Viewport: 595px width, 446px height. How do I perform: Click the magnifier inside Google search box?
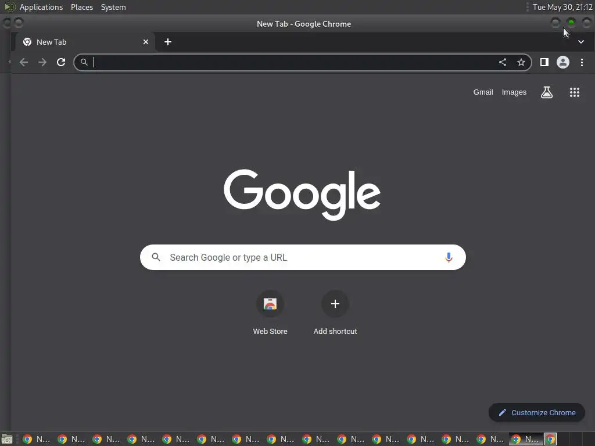click(x=156, y=257)
